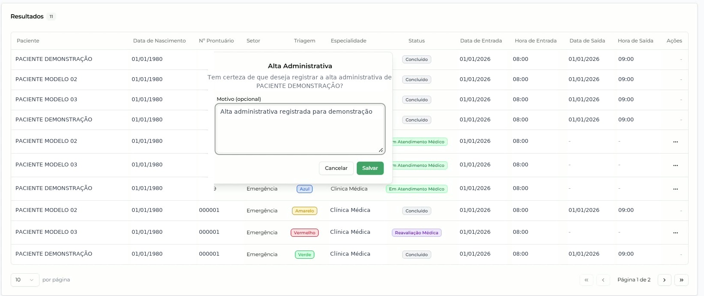Click the Azul triage badge

click(304, 189)
